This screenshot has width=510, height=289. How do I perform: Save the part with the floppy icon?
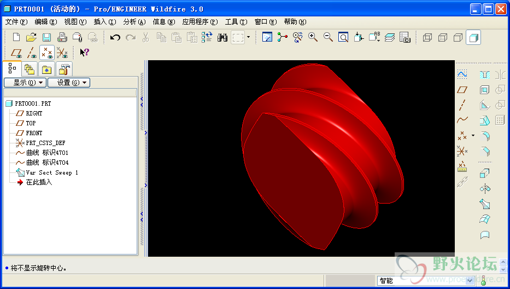click(46, 37)
